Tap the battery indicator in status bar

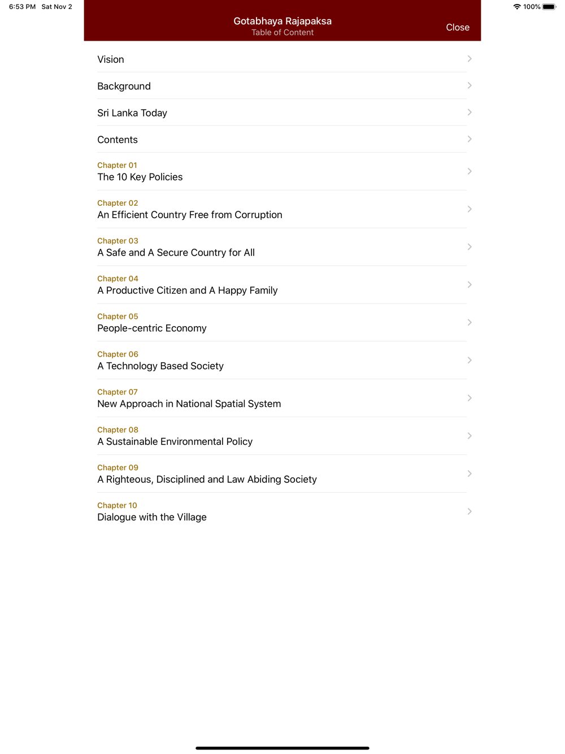tap(549, 7)
